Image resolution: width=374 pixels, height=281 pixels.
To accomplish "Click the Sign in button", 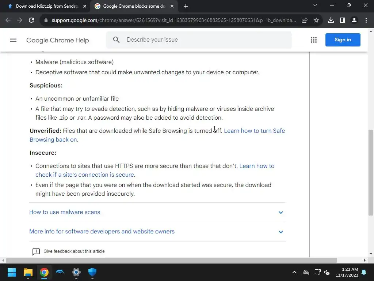I will coord(343,40).
